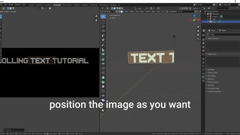Click pan hand icon in UV editor

[96, 20]
